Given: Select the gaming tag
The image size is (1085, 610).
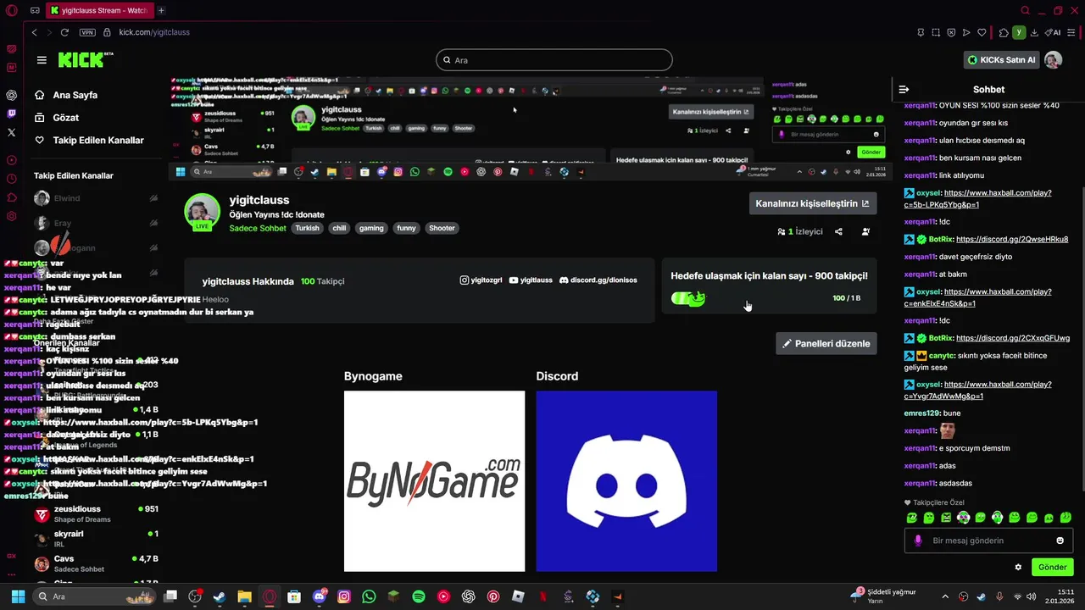Looking at the screenshot, I should tap(371, 228).
